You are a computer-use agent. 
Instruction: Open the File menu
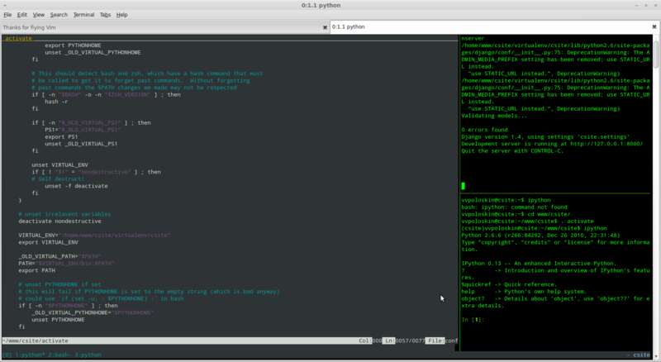(7, 15)
